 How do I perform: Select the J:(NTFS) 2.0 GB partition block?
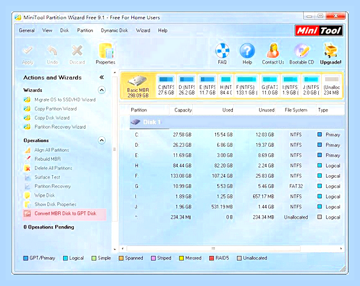point(311,86)
